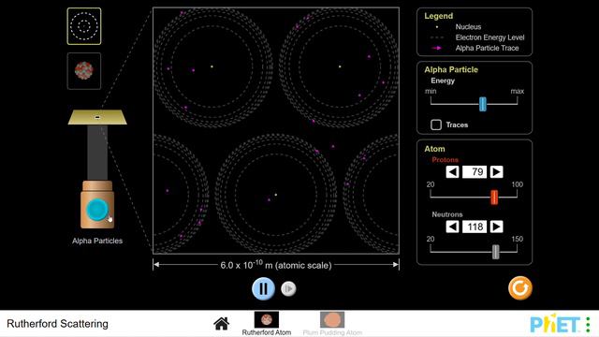Click the Protons value field showing 79
Screen dimensions: 599x337
click(475, 172)
